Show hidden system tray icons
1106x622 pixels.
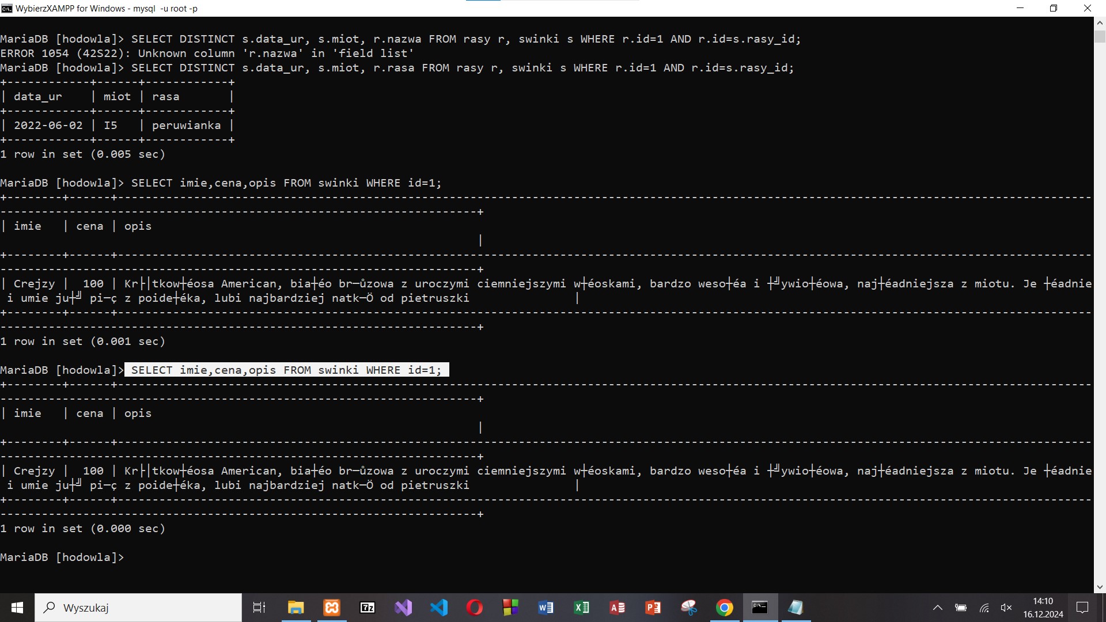pyautogui.click(x=938, y=608)
